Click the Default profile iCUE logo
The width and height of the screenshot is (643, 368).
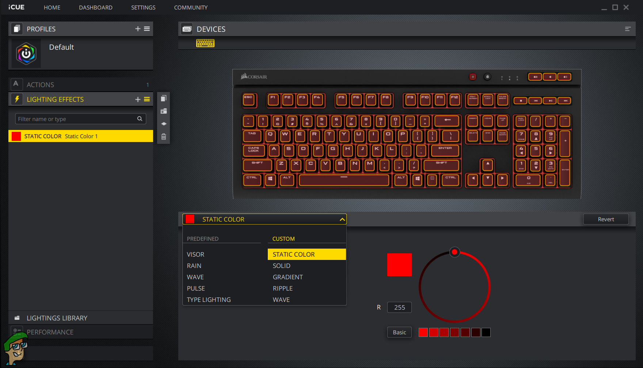pos(26,54)
